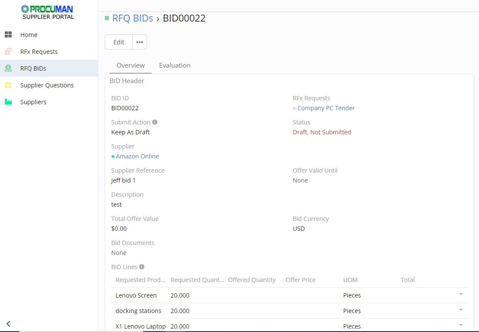479x332 pixels.
Task: Click the Keep As Draft value
Action: click(x=131, y=132)
